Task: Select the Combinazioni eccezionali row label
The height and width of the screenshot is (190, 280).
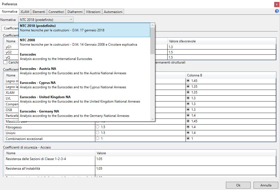Action: tap(24, 139)
